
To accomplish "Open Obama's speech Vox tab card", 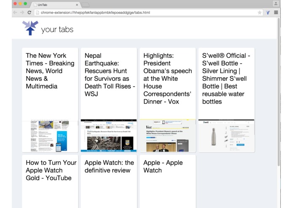I will point(168,100).
